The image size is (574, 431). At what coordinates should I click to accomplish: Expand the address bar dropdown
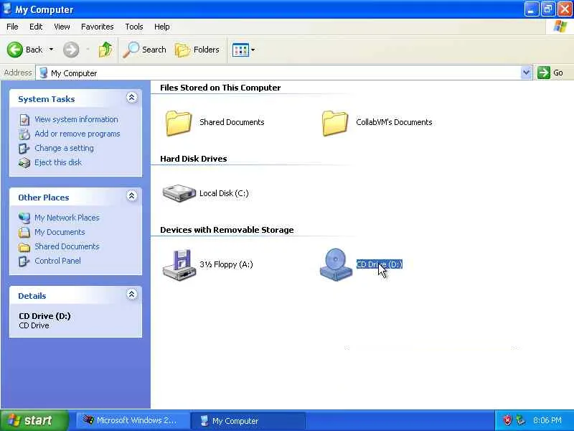click(526, 73)
